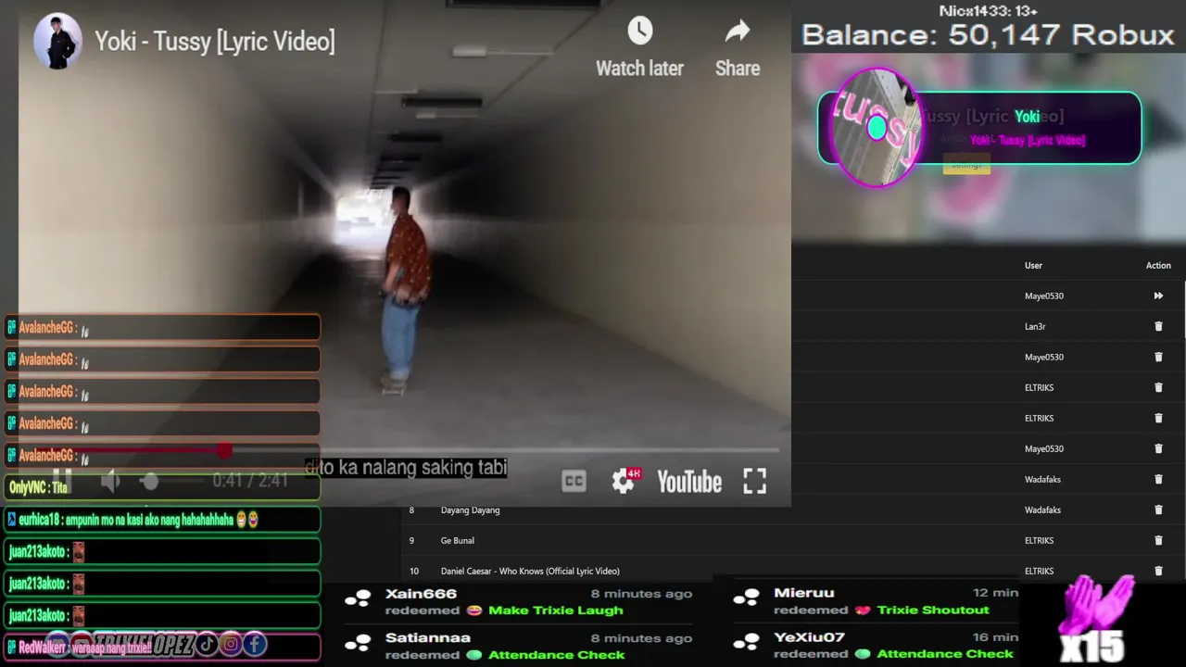Click the Nicx1433: 13+ text at top
Screen dimensions: 1186x667
pos(989,10)
